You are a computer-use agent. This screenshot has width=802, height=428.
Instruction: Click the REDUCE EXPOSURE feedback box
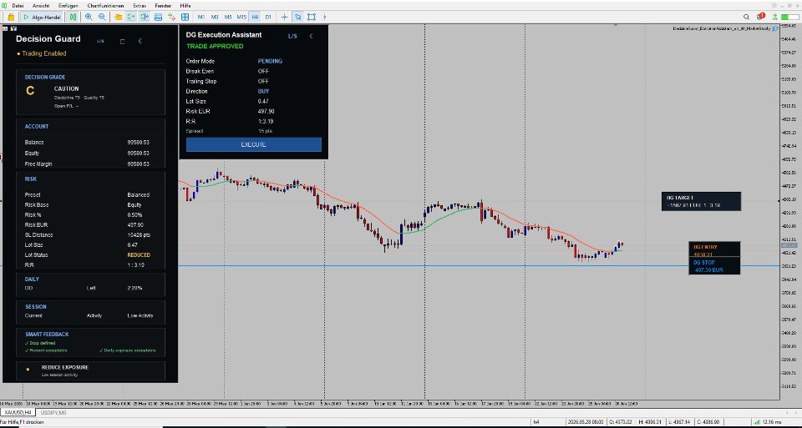click(90, 370)
